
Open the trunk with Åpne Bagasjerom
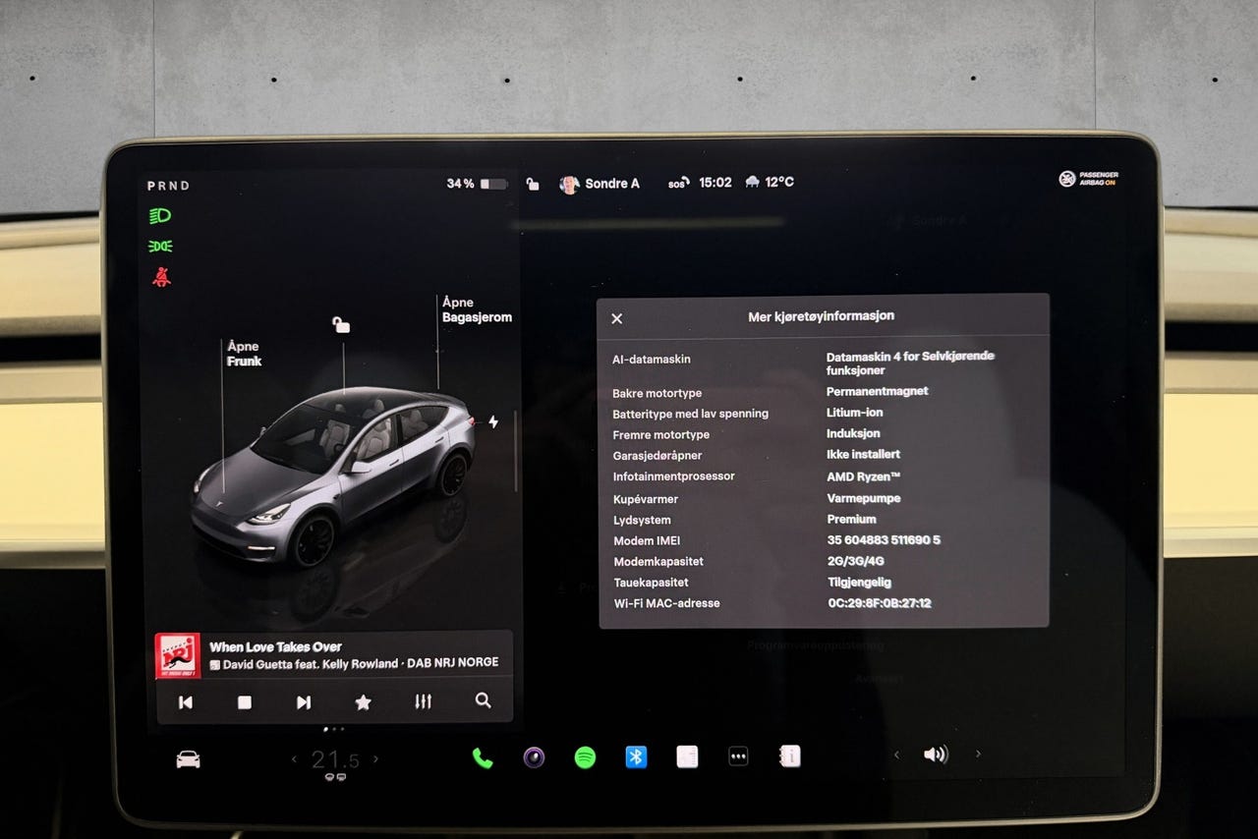pos(477,309)
